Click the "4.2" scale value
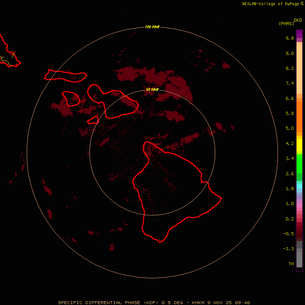The width and height of the screenshot is (305, 305). (x=290, y=144)
